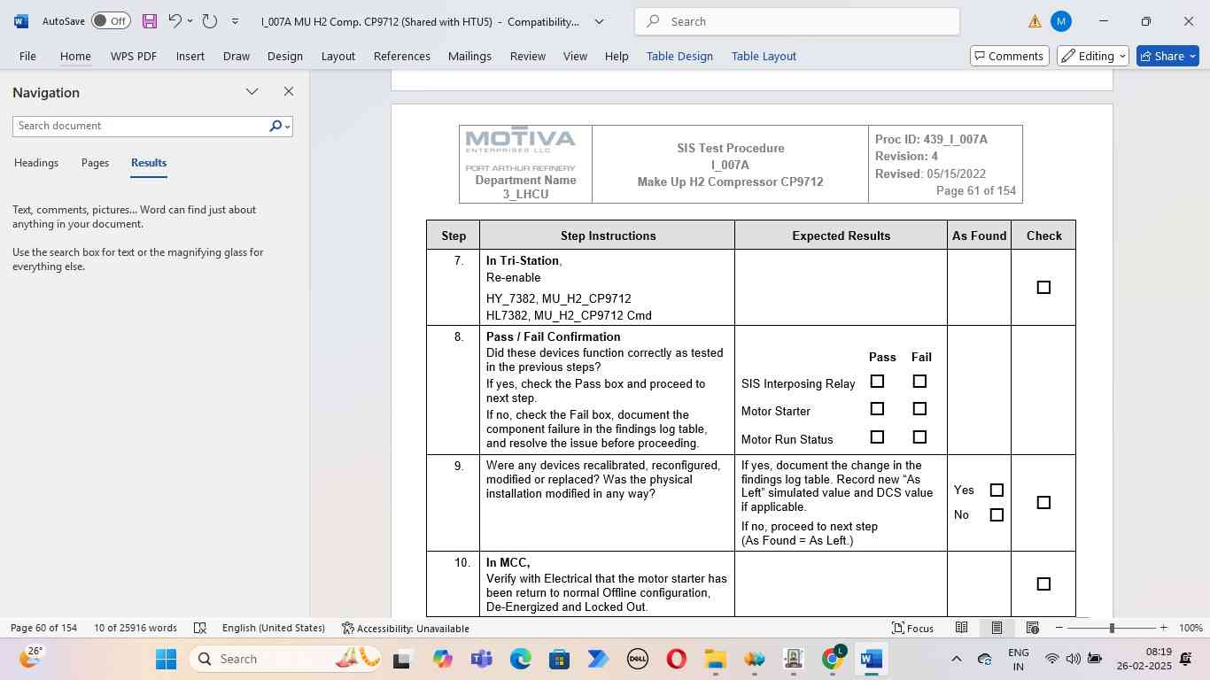
Task: Click the Save icon in title bar
Action: [149, 21]
